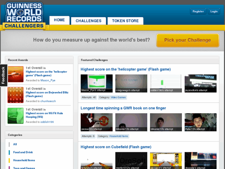
Task: Open the helicopter game award icon
Action: tap(15, 74)
